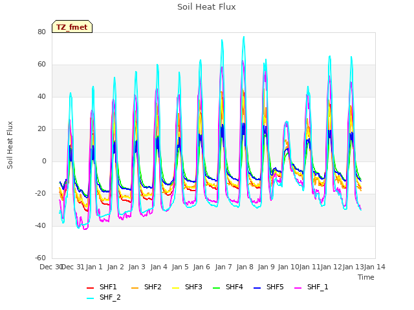
Task: Toggle SHF_2 series in legend
Action: coord(103,297)
